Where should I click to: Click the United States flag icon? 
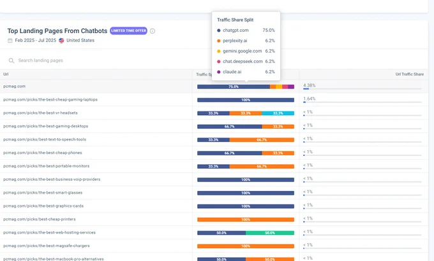[61, 40]
